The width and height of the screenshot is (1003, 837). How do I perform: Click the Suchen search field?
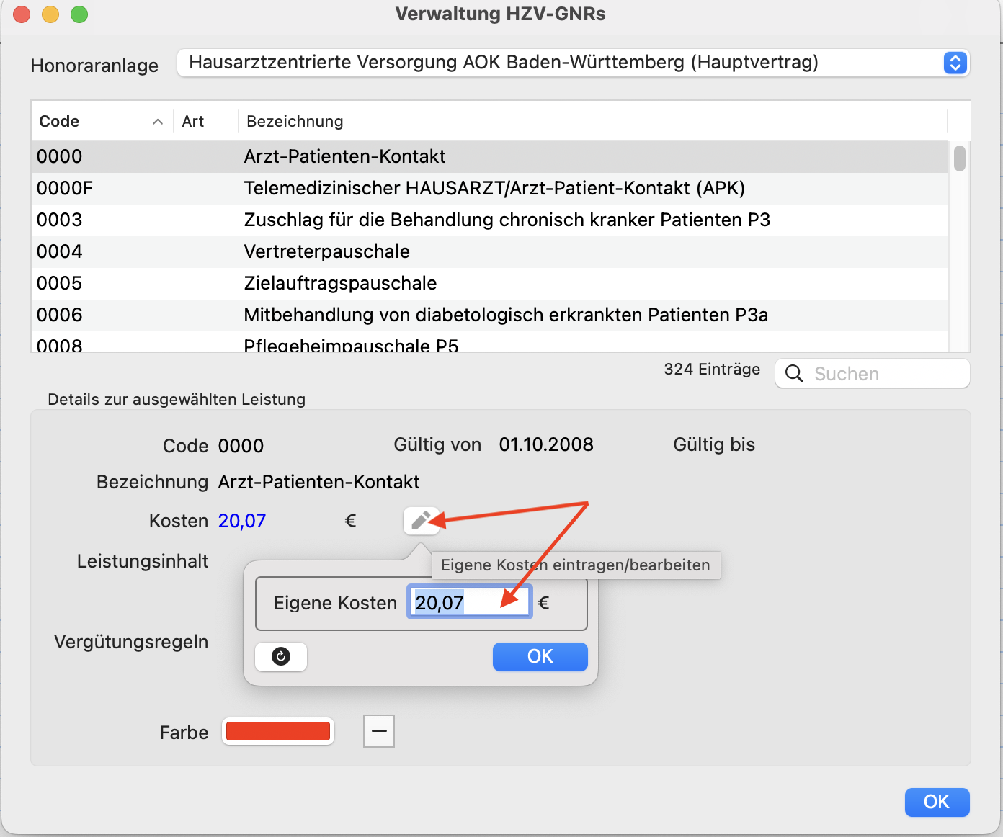click(873, 373)
